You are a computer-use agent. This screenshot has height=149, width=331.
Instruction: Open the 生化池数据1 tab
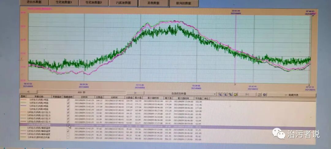(63, 3)
